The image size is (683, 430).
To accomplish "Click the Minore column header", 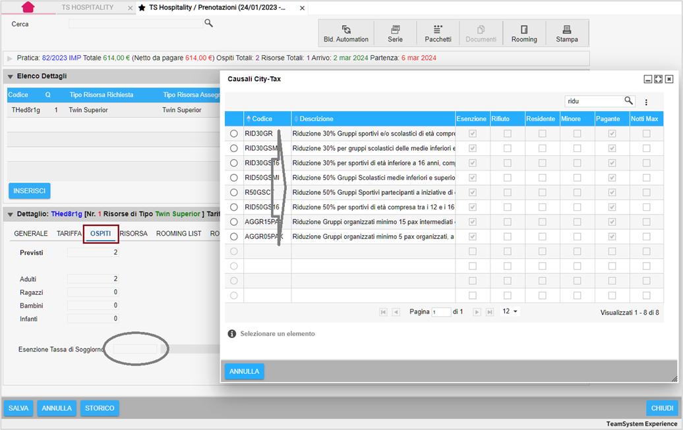I will click(577, 119).
